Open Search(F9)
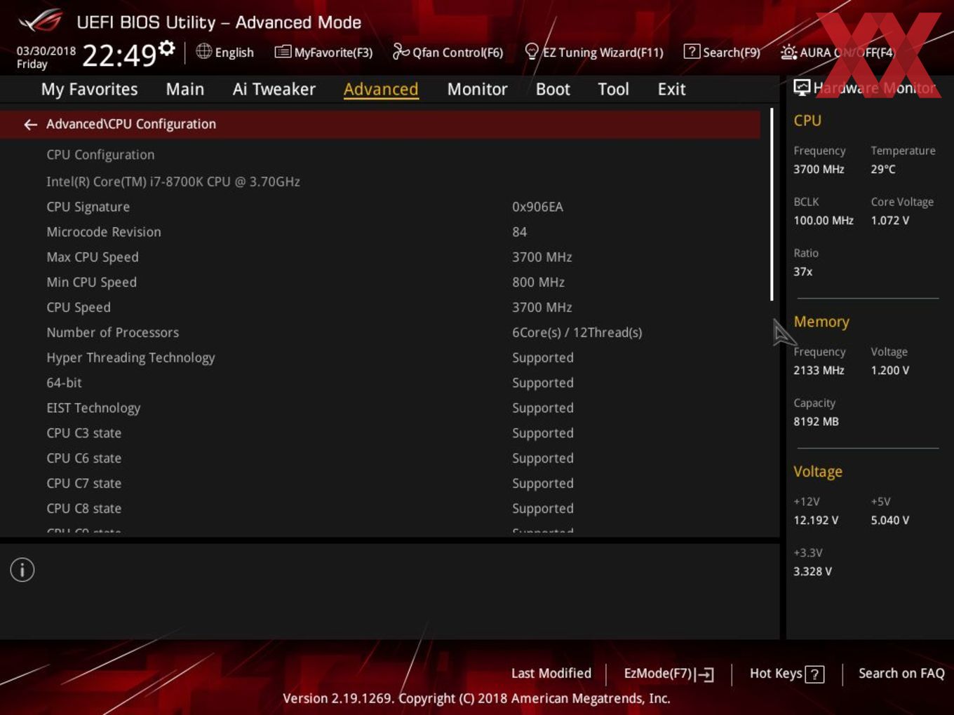This screenshot has width=954, height=715. click(x=722, y=52)
